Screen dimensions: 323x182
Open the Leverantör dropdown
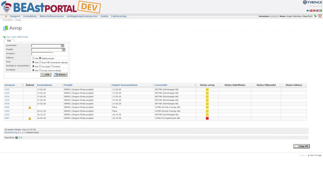(x=48, y=45)
